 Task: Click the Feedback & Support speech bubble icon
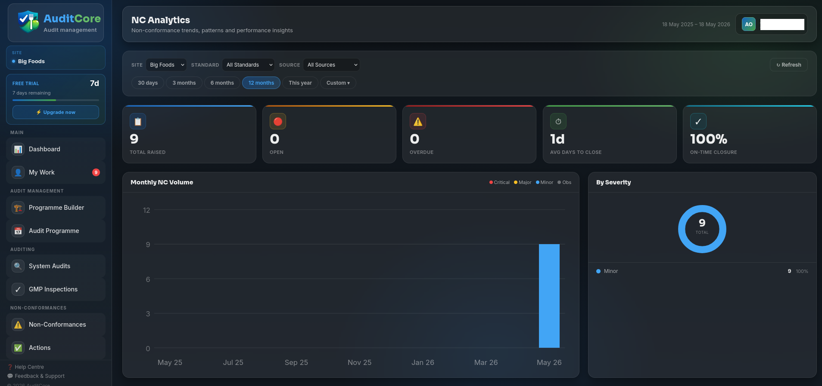click(x=10, y=376)
